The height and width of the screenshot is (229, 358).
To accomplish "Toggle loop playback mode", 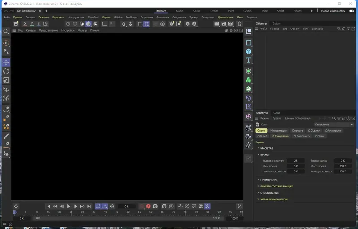I will pyautogui.click(x=98, y=206).
